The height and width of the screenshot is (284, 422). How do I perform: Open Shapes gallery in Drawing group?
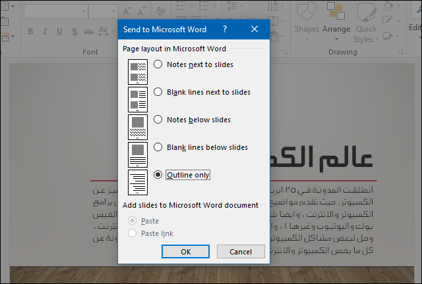(x=307, y=22)
